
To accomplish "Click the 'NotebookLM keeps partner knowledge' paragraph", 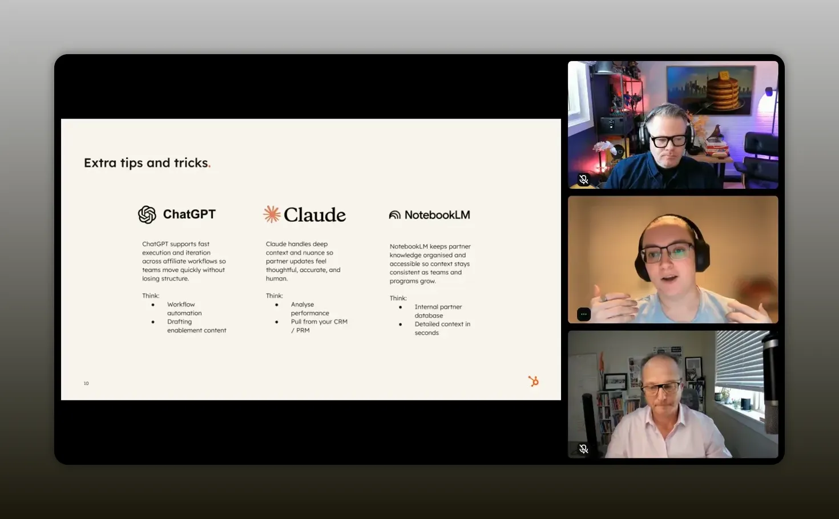I will pos(430,263).
